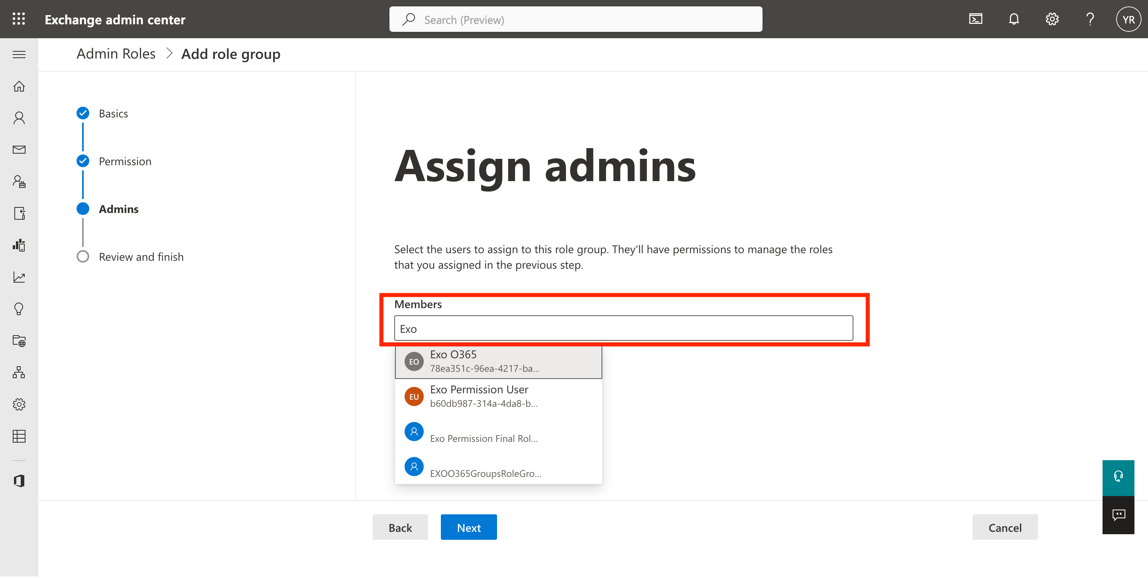Viewport: 1148px width, 578px height.
Task: Click the Back button
Action: (x=401, y=527)
